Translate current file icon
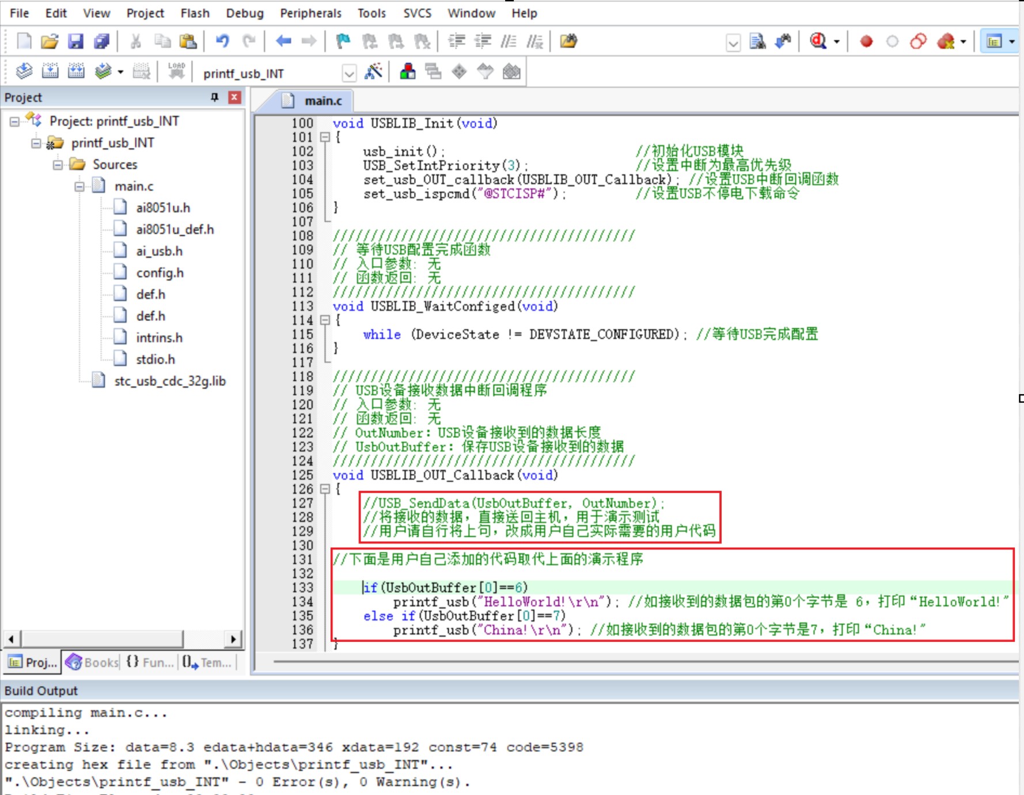Viewport: 1024px width, 795px height. (x=24, y=71)
